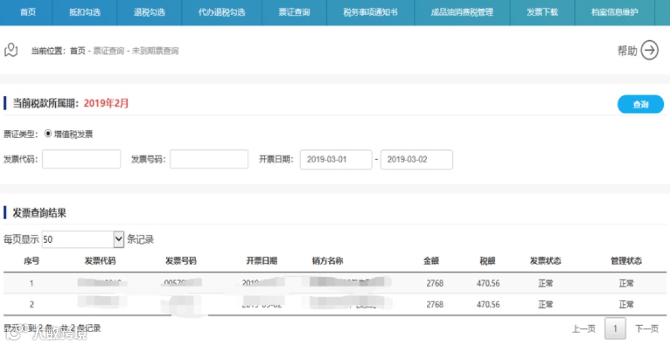
Task: Select page 1 in pagination
Action: (x=615, y=328)
